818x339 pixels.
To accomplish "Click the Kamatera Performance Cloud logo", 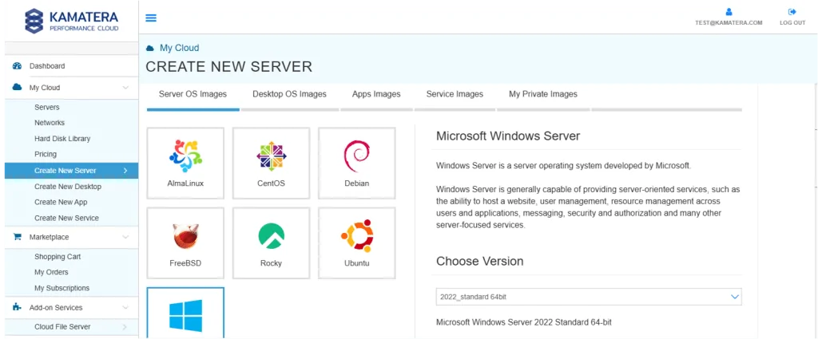I will click(x=71, y=21).
